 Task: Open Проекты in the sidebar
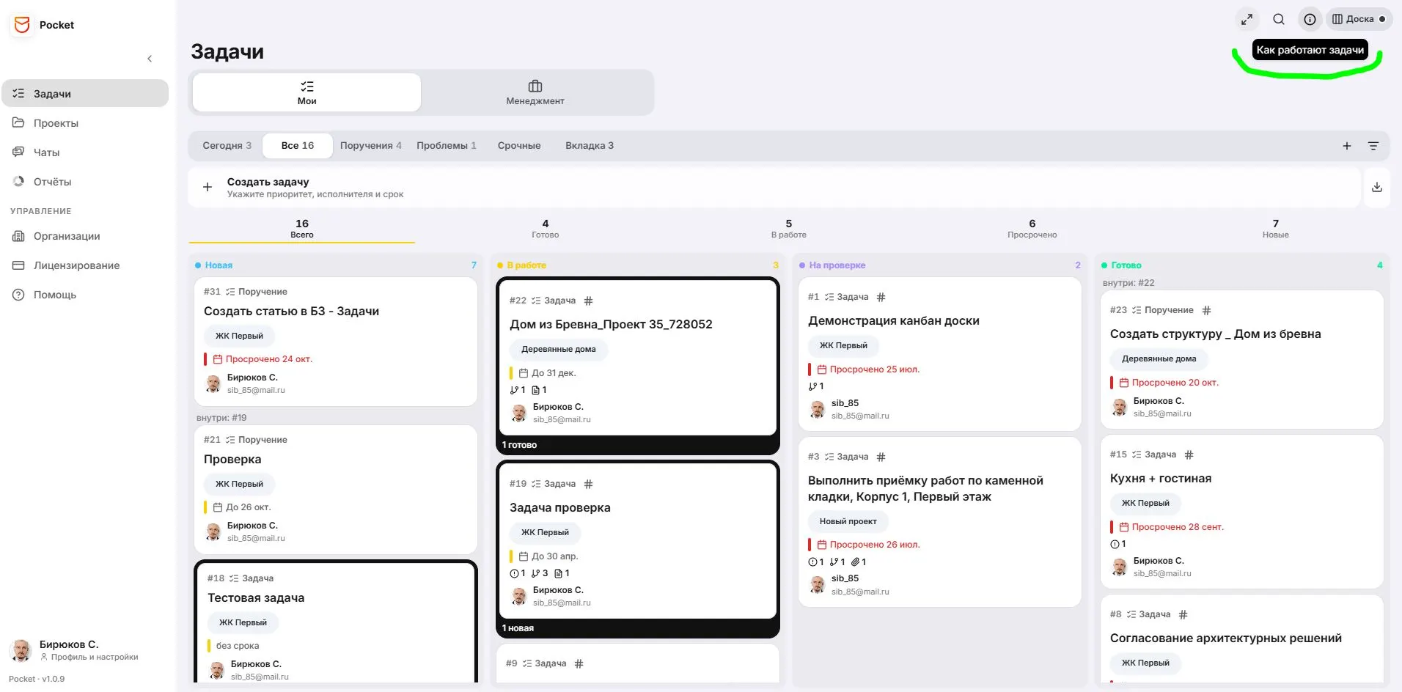click(x=85, y=123)
